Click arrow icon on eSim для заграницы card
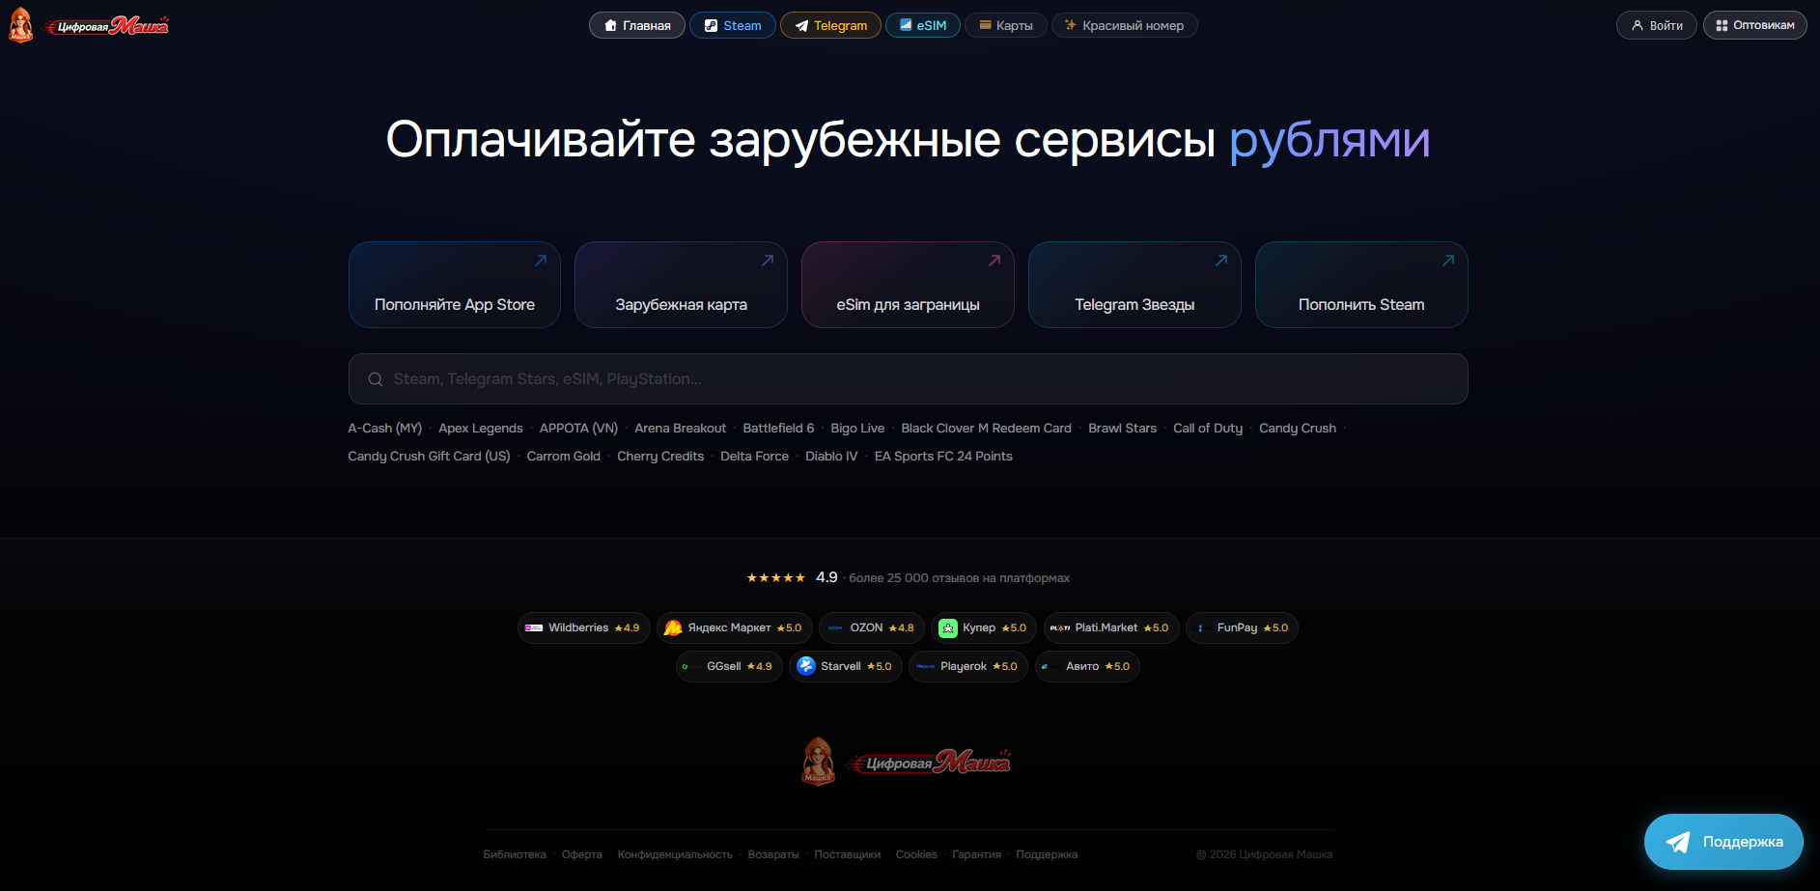1820x891 pixels. point(994,261)
